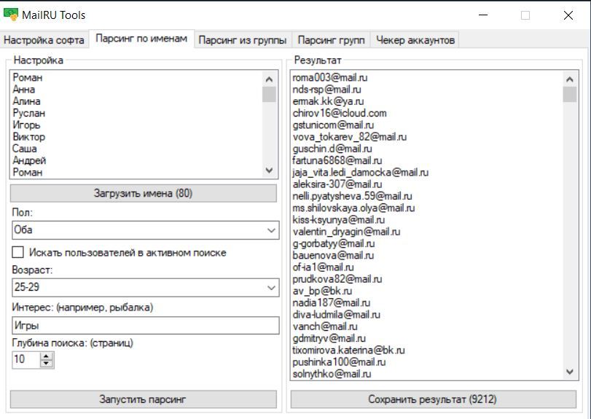This screenshot has height=419, width=591.
Task: Click the Интерес input field containing Игры
Action: (144, 325)
